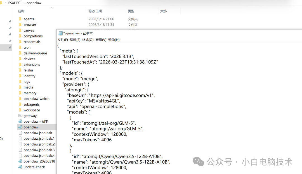302x174 pixels.
Task: Click the "maxTokens": 4096 line for GLM-5
Action: tap(92, 140)
